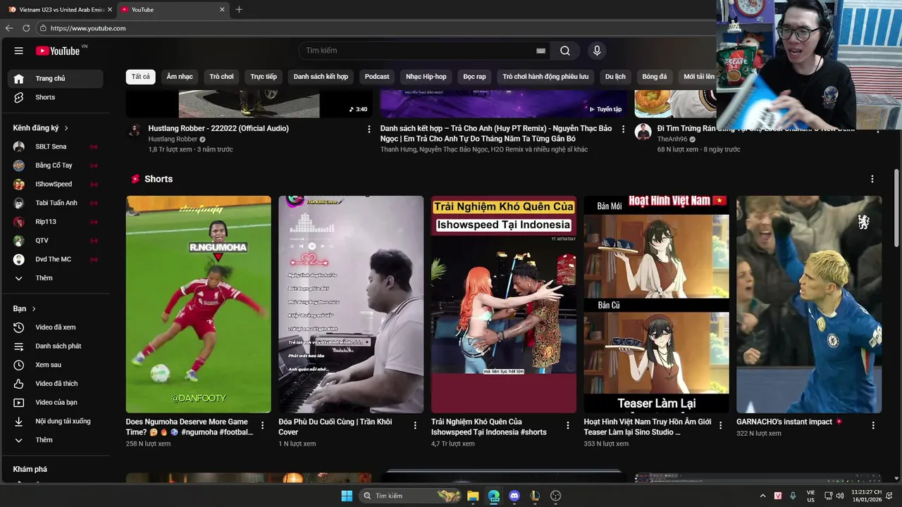Play the R.Ngumoha football short

[x=198, y=304]
